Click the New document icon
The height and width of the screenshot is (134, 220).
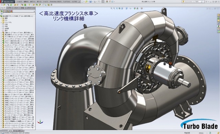(82, 1)
